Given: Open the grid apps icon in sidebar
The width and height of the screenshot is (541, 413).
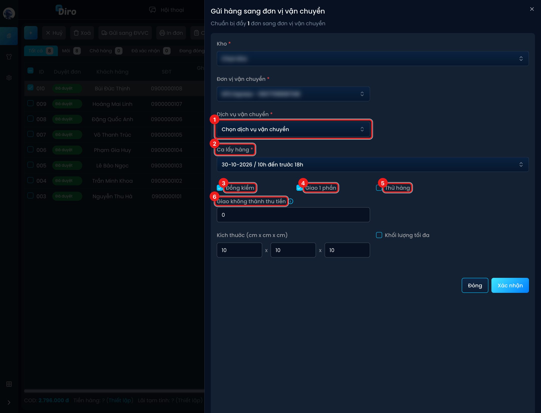Looking at the screenshot, I should click(x=9, y=384).
